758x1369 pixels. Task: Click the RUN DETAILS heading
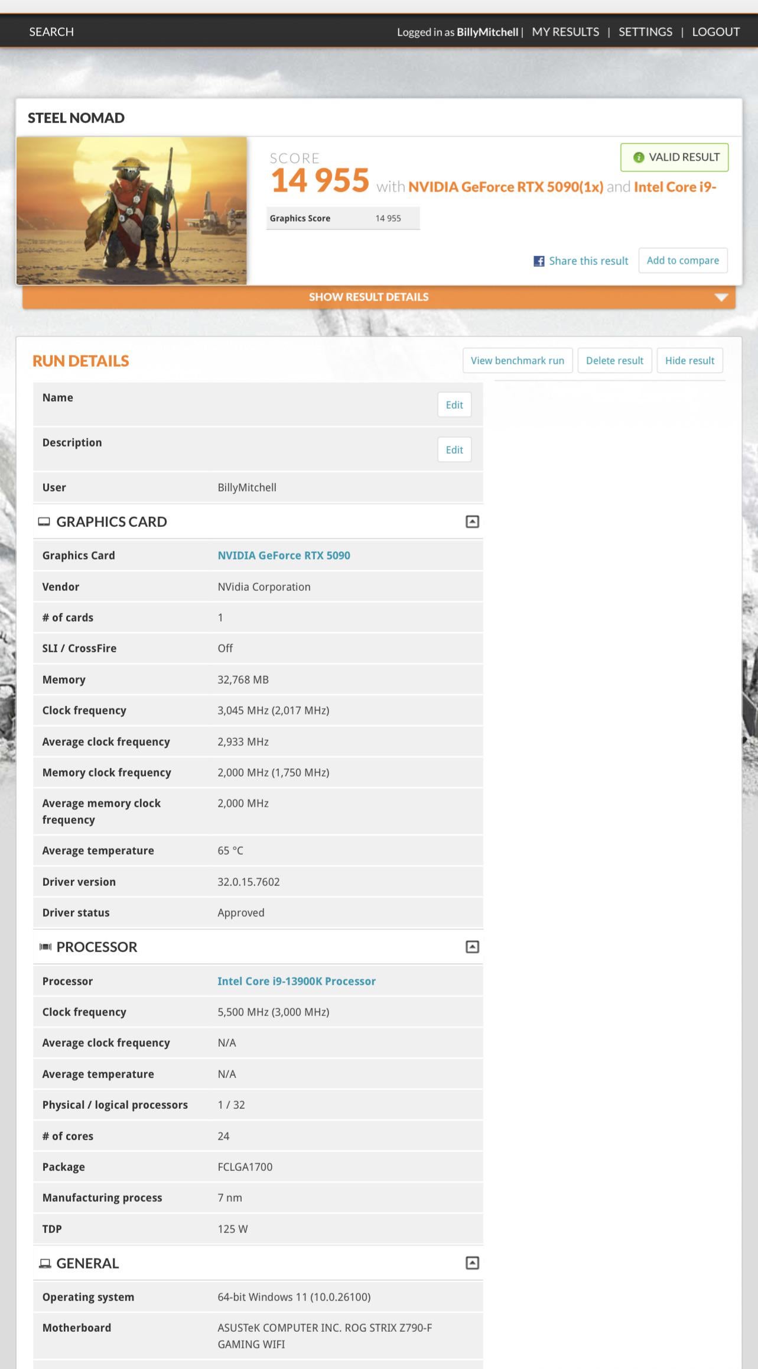[x=80, y=361]
